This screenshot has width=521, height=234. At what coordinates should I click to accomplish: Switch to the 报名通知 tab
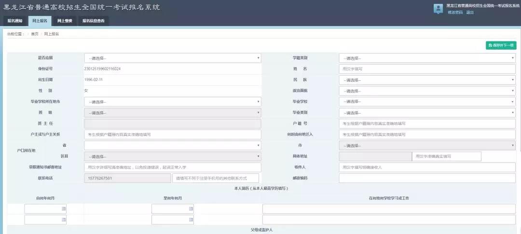(x=15, y=21)
